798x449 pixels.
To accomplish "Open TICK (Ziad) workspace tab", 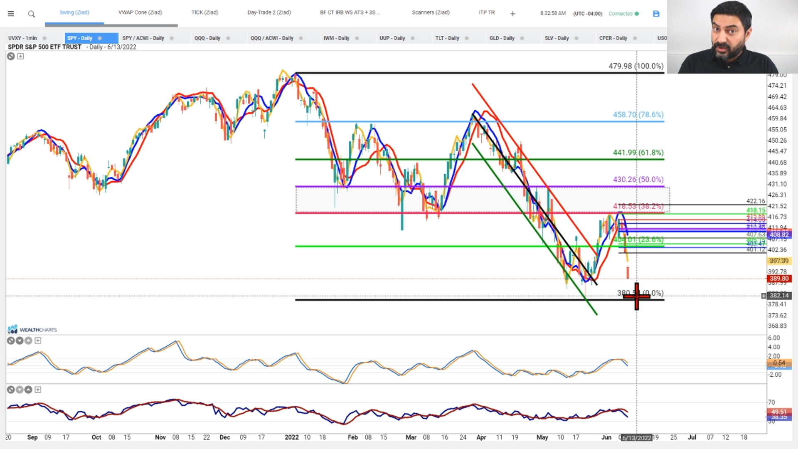I will coord(205,12).
